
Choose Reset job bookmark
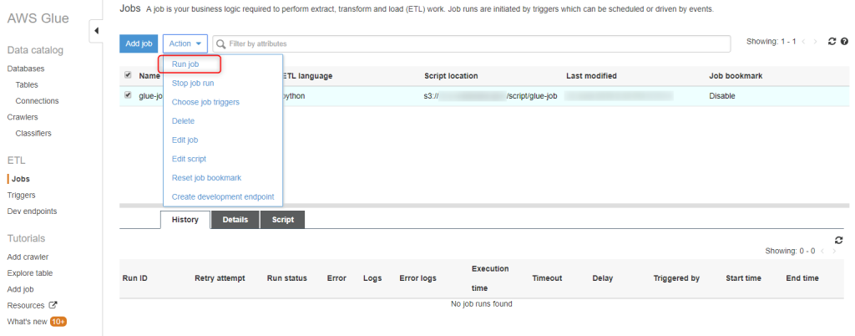tap(207, 178)
